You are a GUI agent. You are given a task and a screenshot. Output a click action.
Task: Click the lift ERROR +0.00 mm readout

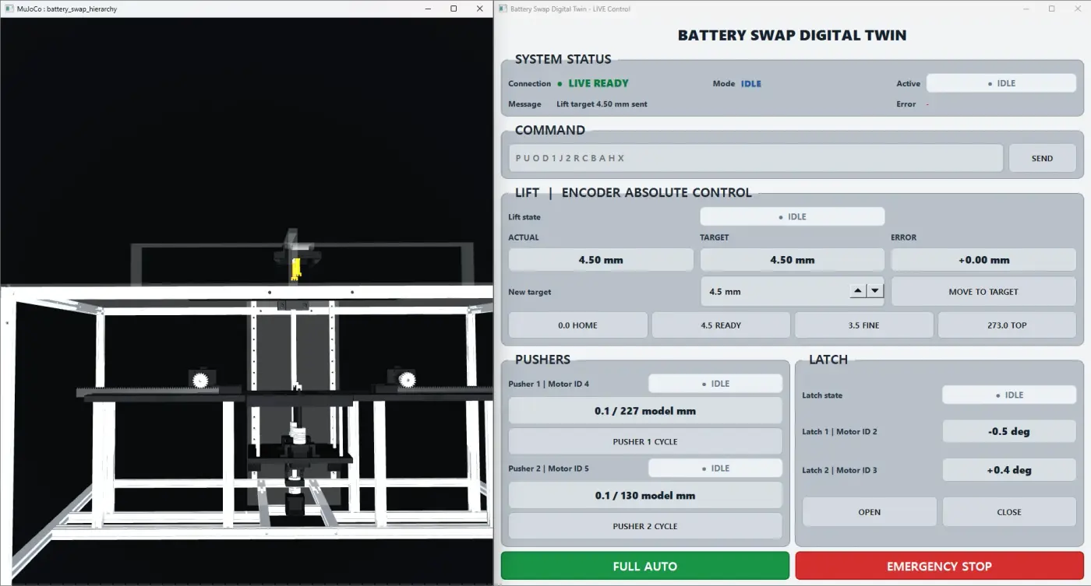pyautogui.click(x=983, y=260)
